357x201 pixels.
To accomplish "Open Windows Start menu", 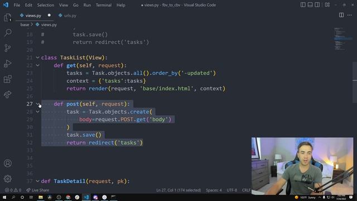I will (x=4, y=197).
